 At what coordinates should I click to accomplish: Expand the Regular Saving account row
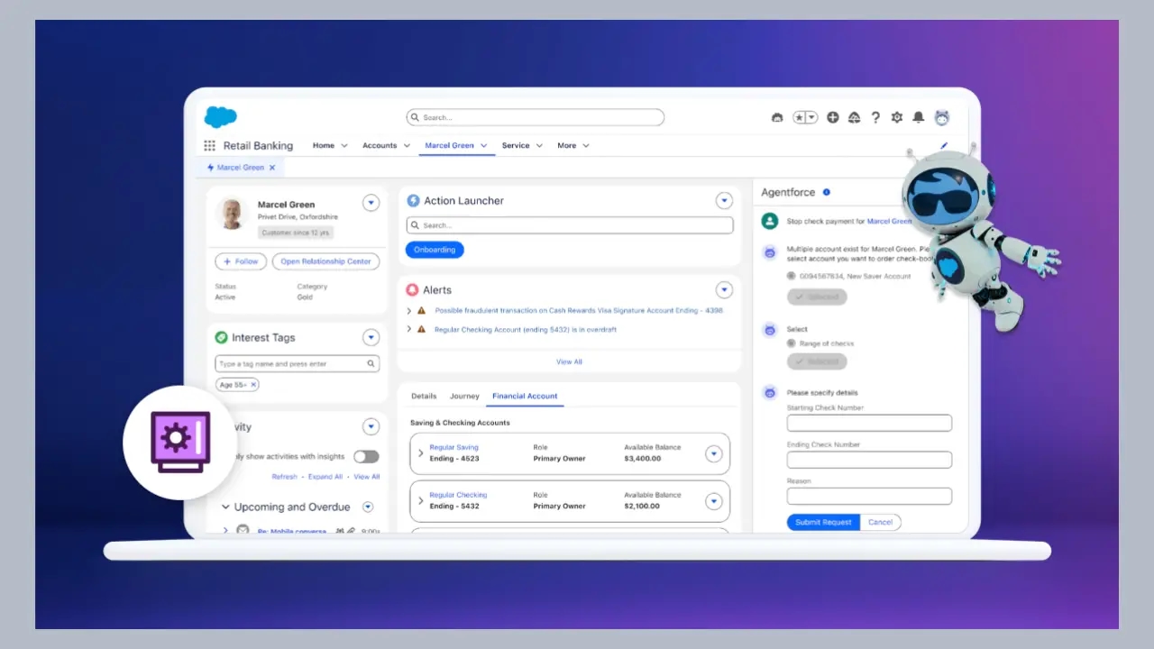(x=421, y=452)
